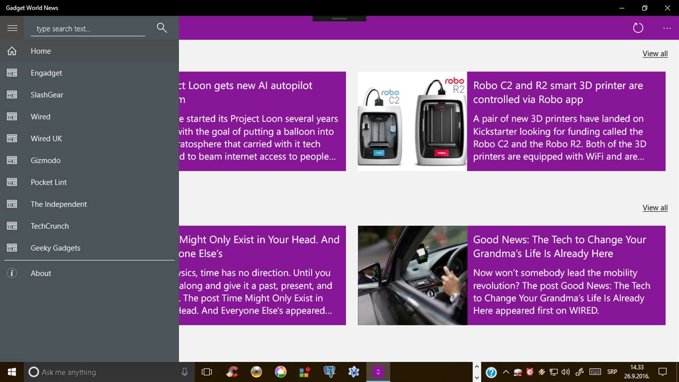Click the Home house icon
Image resolution: width=679 pixels, height=382 pixels.
(12, 51)
